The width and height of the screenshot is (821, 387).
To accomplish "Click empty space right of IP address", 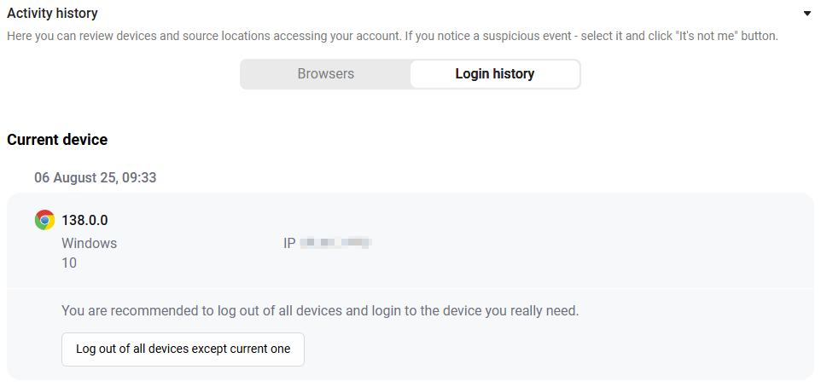I will pos(576,243).
